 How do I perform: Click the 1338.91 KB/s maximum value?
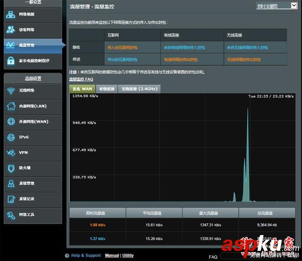click(210, 239)
